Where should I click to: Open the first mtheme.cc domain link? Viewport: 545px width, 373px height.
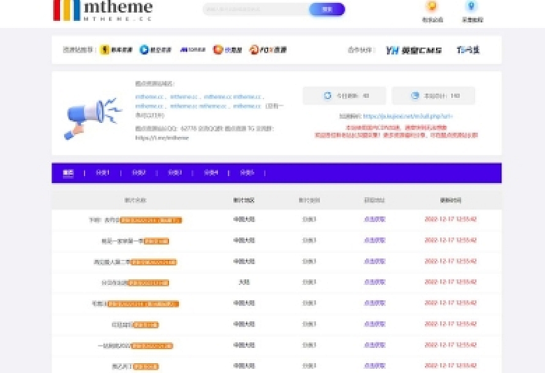[149, 97]
